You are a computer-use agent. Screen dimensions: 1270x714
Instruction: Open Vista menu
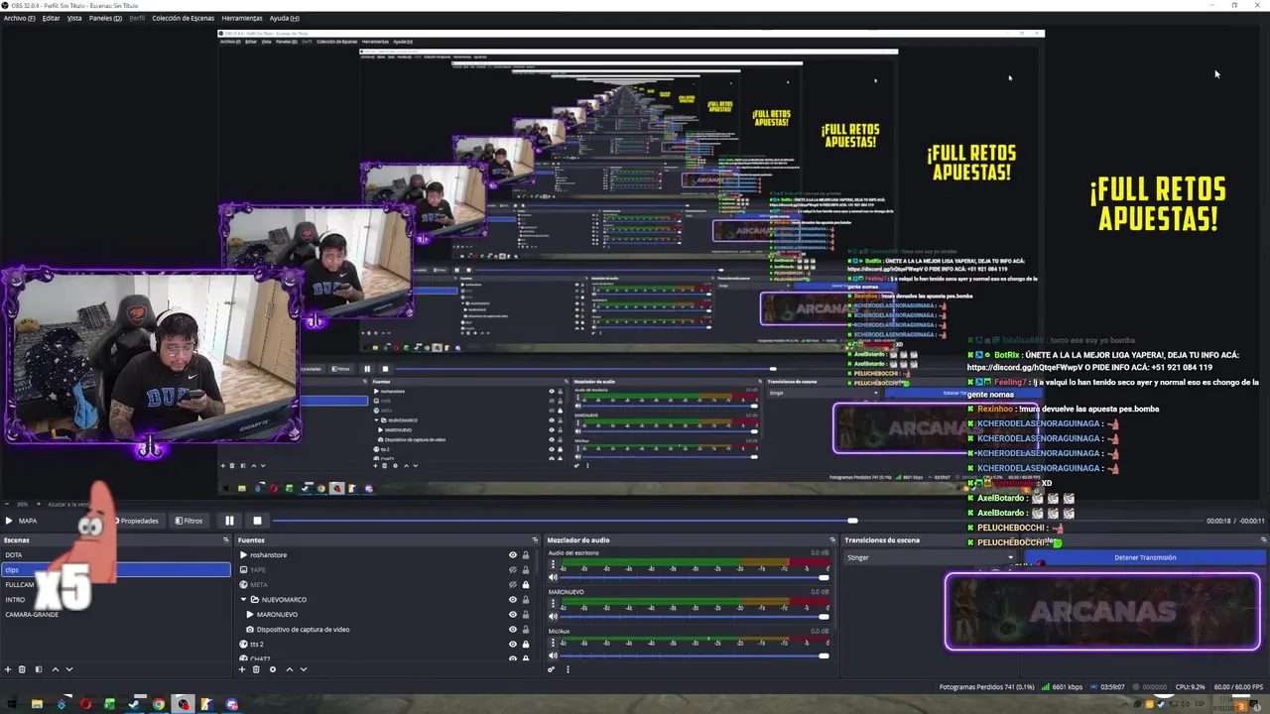pyautogui.click(x=74, y=18)
